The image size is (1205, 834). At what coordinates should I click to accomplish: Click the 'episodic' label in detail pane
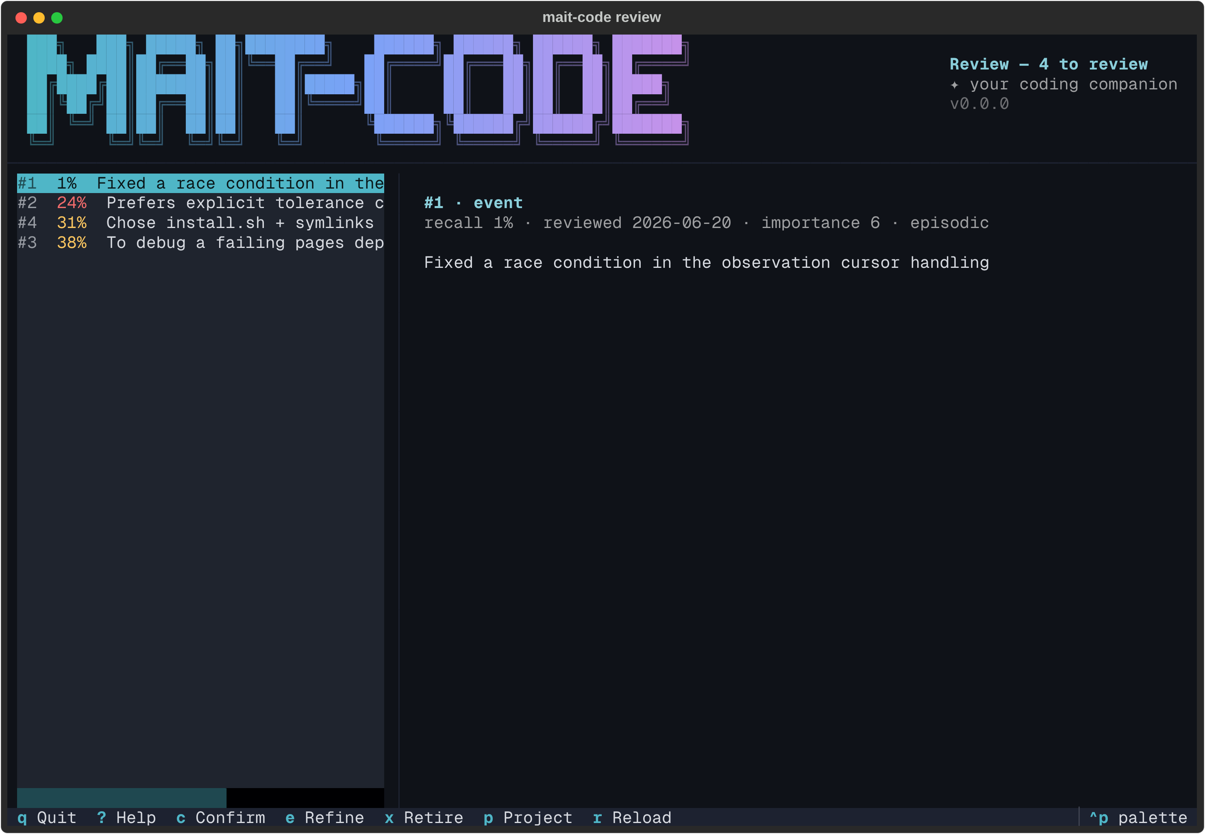point(949,223)
